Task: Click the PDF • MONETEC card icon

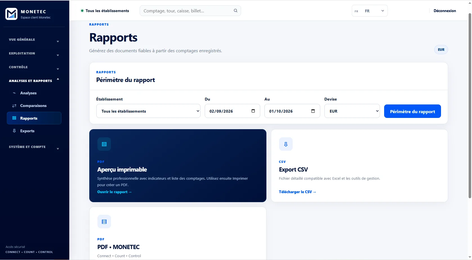Action: 104,222
